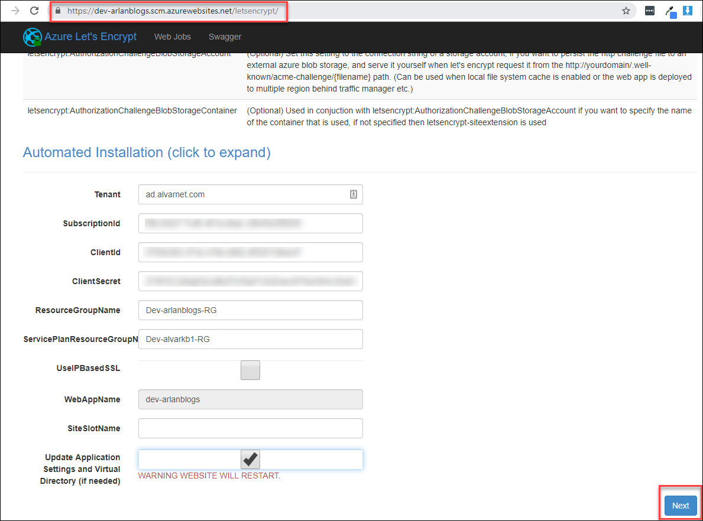The image size is (703, 521).
Task: Click the BlobStorageContainer '(Optional) Used in conjuction' description
Action: [469, 116]
